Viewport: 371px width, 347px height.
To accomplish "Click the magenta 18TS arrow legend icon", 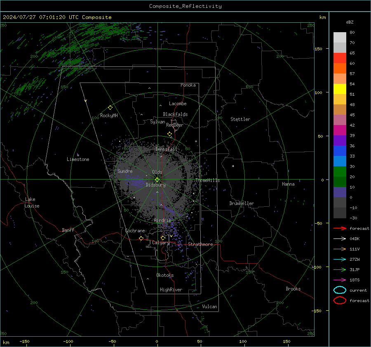I will [340, 280].
